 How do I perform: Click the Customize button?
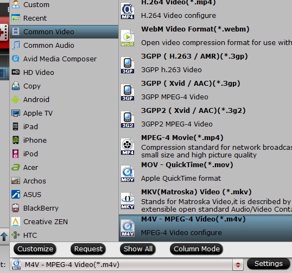tap(35, 249)
